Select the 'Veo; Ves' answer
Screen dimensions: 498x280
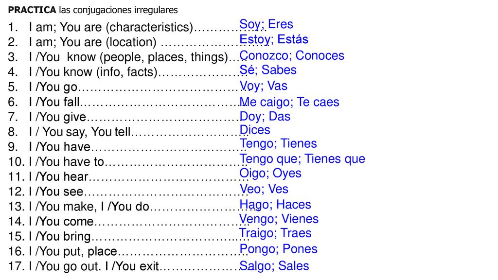(x=264, y=189)
